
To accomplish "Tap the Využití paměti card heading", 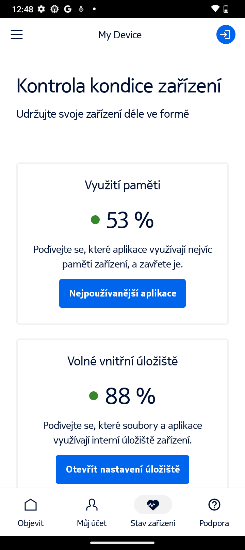I will (122, 185).
